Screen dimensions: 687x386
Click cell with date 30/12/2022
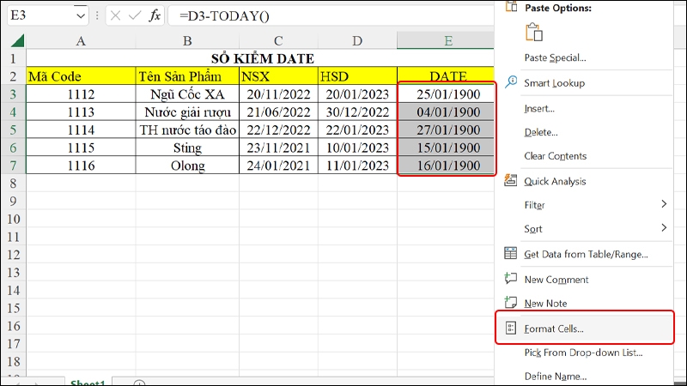tap(357, 112)
